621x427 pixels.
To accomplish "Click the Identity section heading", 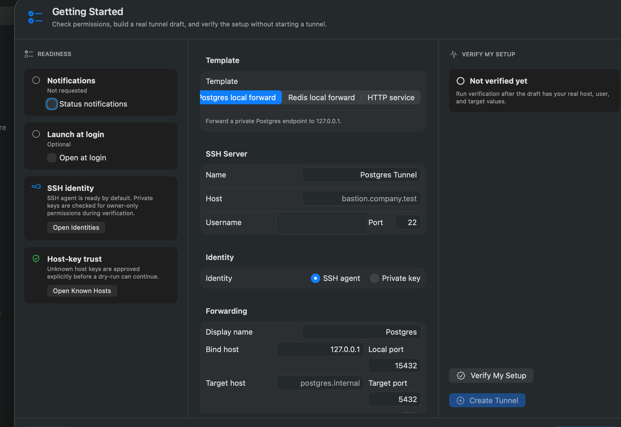I will click(x=220, y=257).
